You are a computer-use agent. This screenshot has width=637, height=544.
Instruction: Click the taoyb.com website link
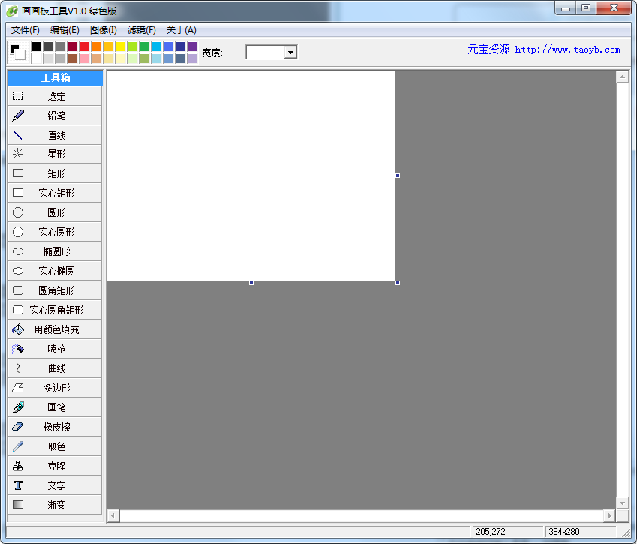[x=567, y=50]
